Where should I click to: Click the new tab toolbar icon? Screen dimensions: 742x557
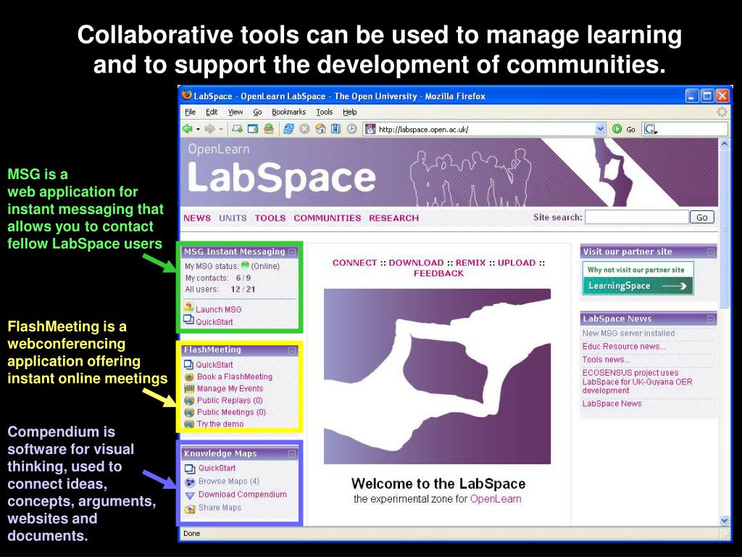237,129
